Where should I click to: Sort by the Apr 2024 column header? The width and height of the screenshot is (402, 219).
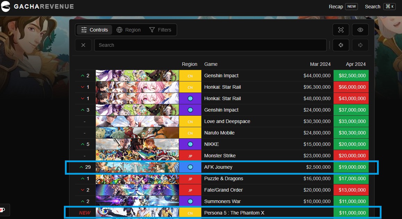(355, 64)
